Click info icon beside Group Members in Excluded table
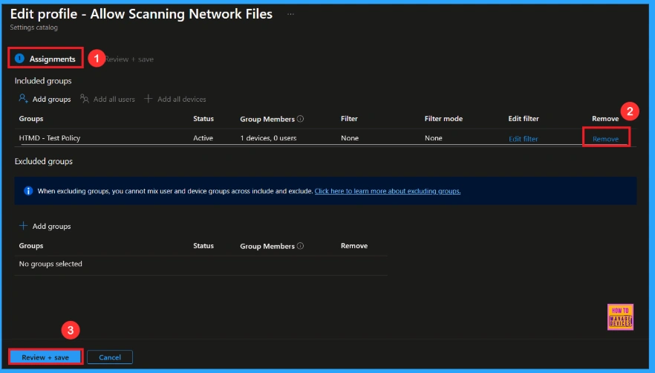 tap(301, 246)
